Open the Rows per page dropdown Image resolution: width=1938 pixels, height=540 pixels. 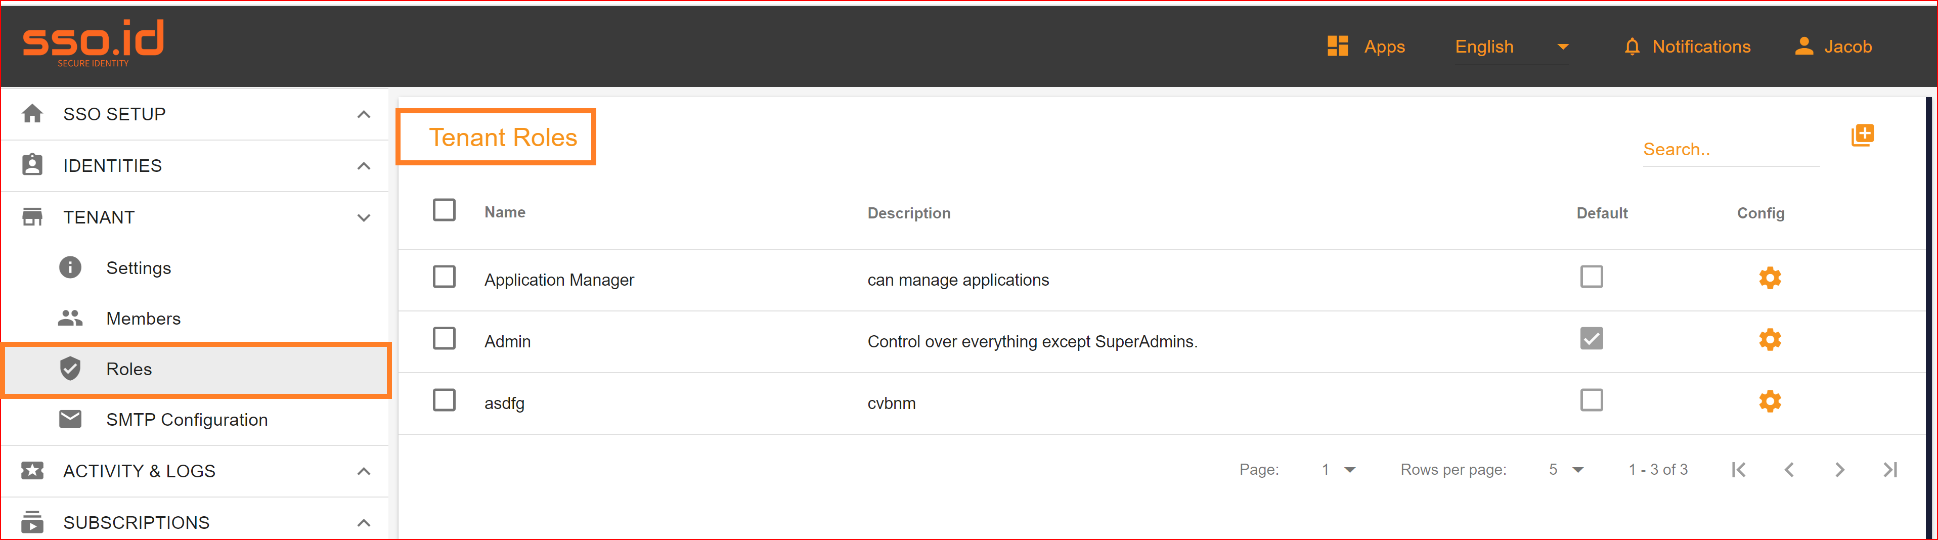coord(1566,470)
